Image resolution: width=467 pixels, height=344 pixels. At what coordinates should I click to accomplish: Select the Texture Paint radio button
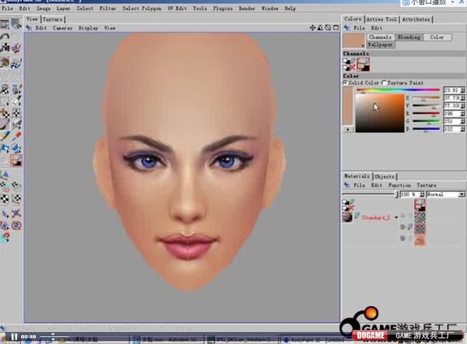click(x=384, y=82)
